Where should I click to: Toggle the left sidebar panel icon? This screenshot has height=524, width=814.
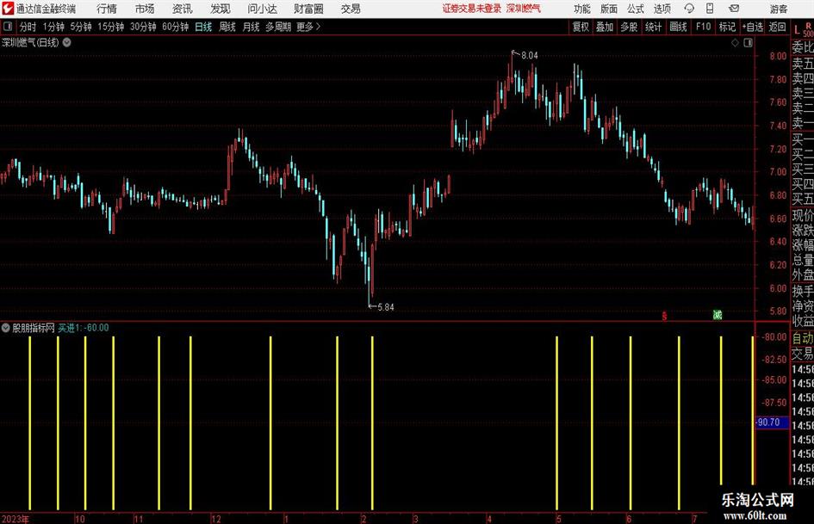coord(7,27)
